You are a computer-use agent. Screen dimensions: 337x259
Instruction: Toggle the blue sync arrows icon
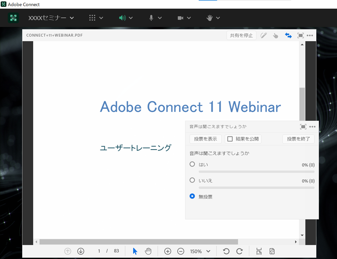click(288, 35)
